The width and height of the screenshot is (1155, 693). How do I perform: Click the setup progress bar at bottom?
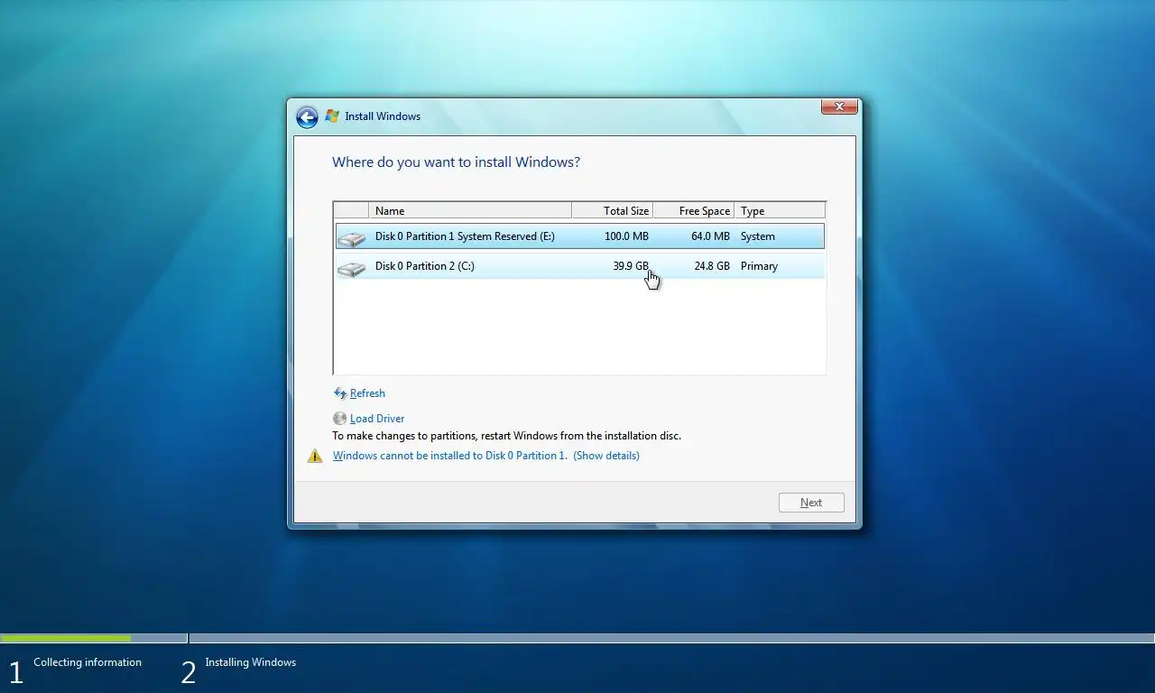pos(577,638)
